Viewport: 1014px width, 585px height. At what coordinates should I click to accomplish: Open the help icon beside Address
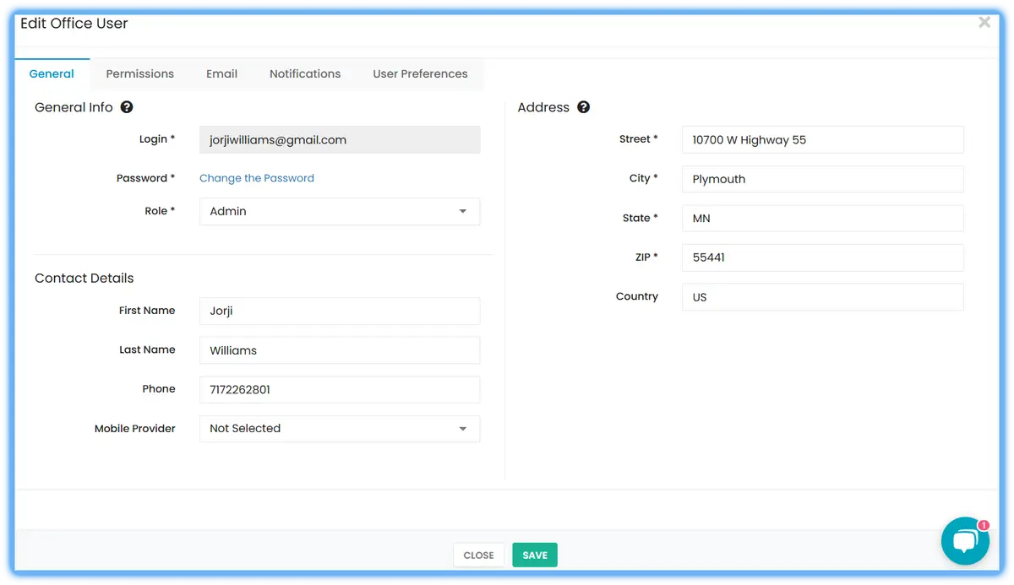(583, 107)
